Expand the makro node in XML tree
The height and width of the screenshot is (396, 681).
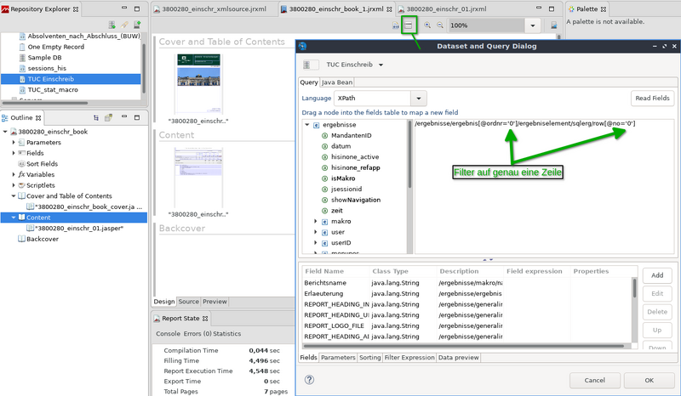click(x=316, y=221)
